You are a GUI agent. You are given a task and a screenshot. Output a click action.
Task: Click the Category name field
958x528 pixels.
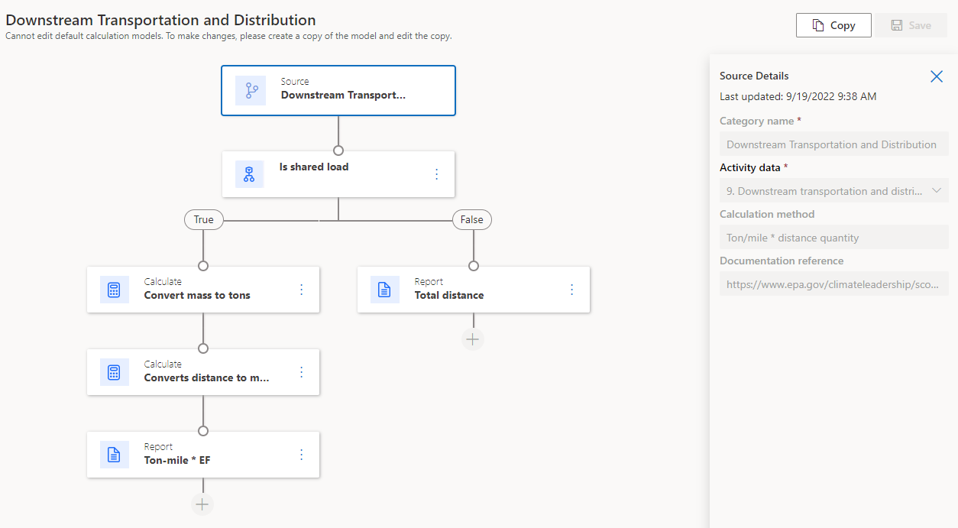(834, 144)
